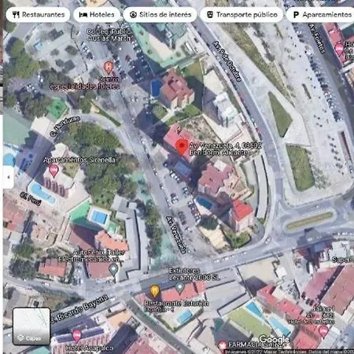The image size is (354, 354).
Task: Show Transporte público options
Action: [242, 15]
